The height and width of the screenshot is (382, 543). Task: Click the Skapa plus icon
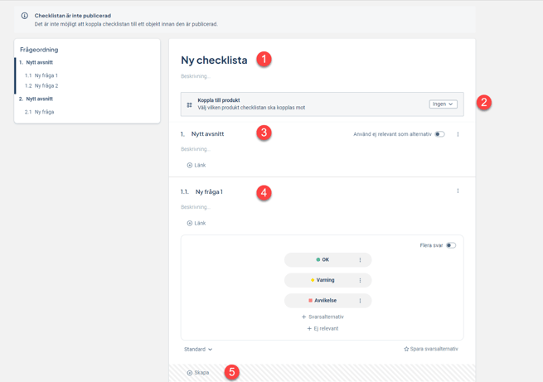tap(190, 373)
